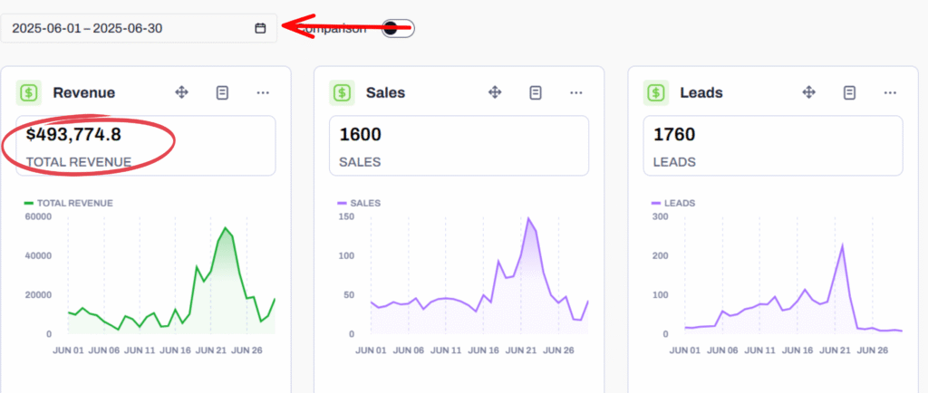Toggle the Comparison switch
The width and height of the screenshot is (928, 393).
point(395,28)
